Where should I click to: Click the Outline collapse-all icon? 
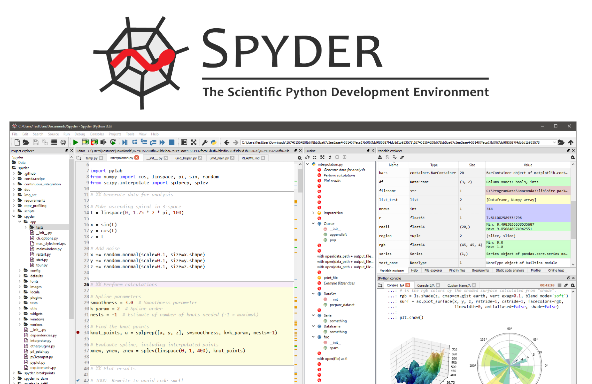(x=315, y=157)
